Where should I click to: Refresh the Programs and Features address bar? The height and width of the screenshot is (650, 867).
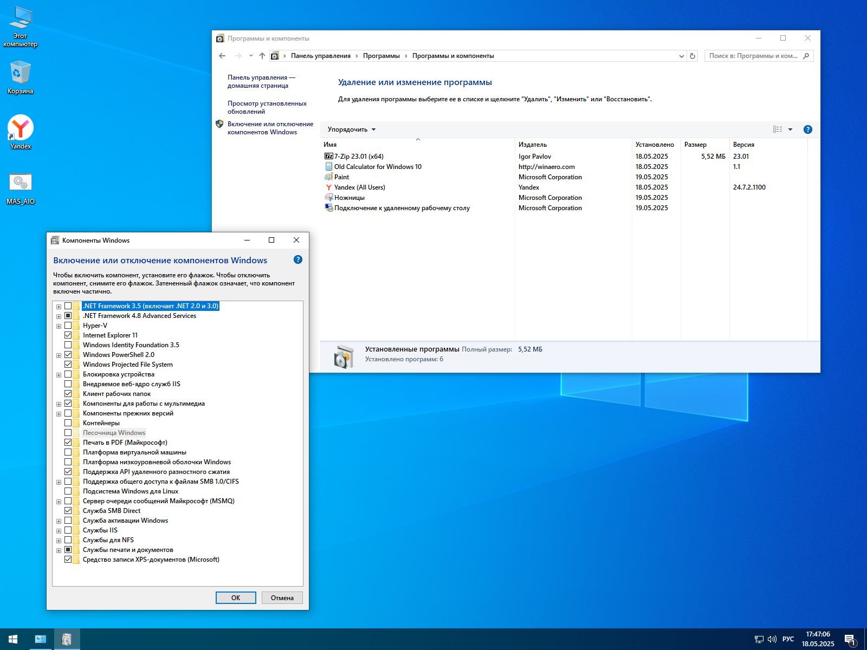click(692, 56)
